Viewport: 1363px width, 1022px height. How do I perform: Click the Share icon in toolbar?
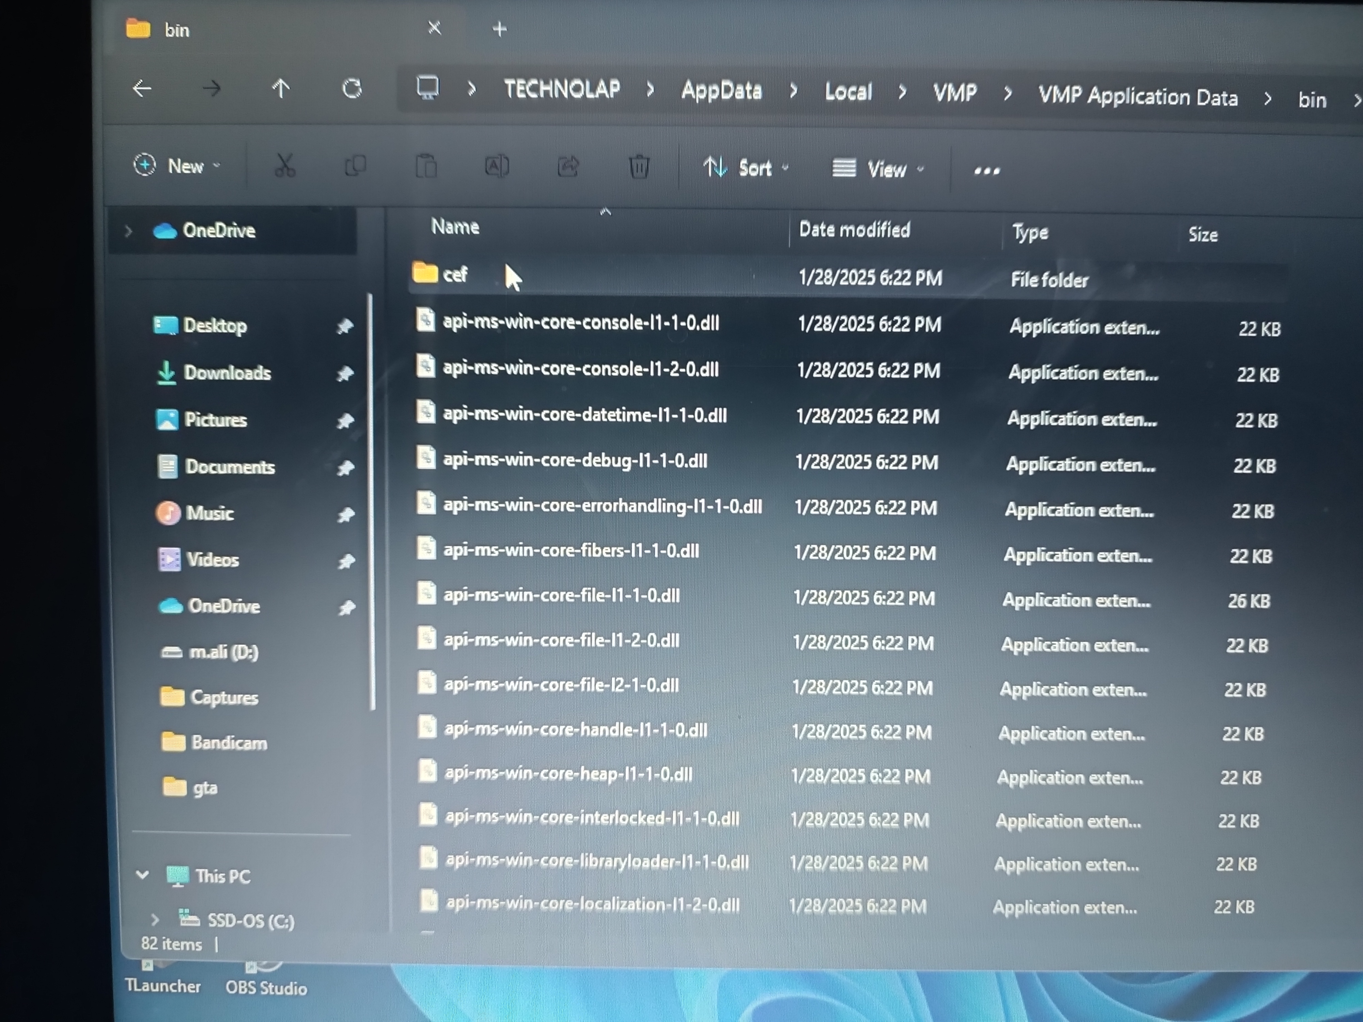click(x=568, y=166)
